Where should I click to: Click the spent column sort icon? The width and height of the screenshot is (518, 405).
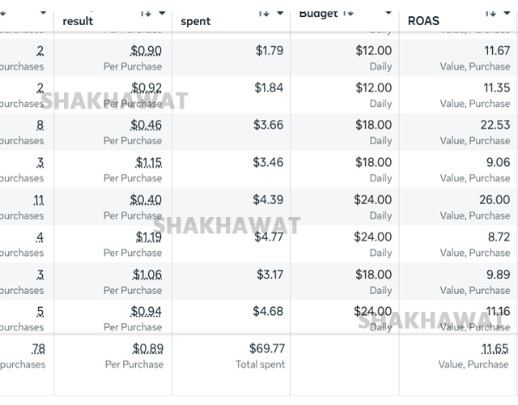click(x=264, y=13)
